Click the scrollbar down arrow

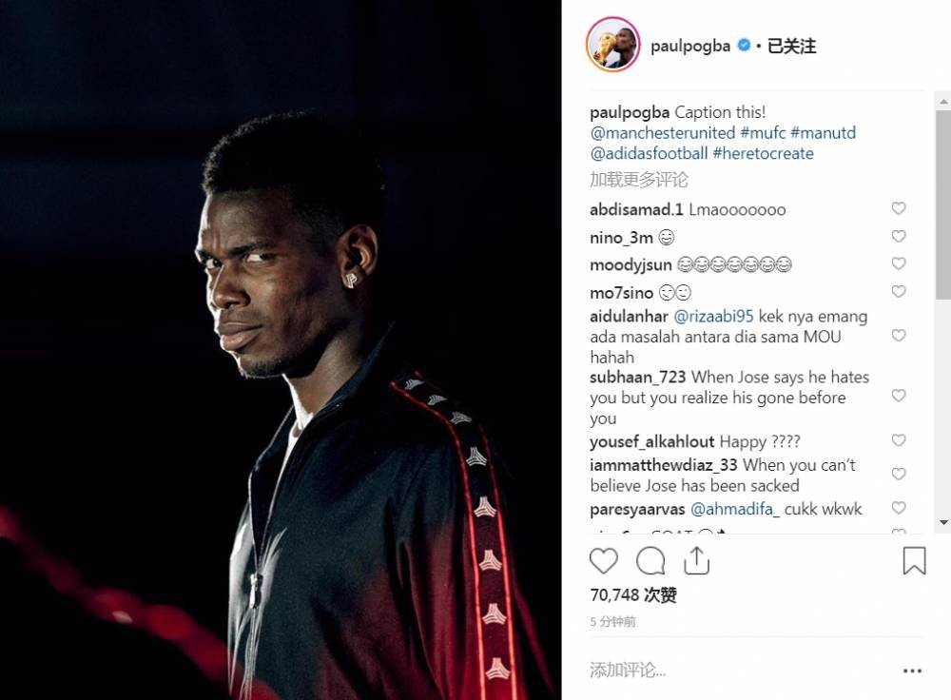943,522
